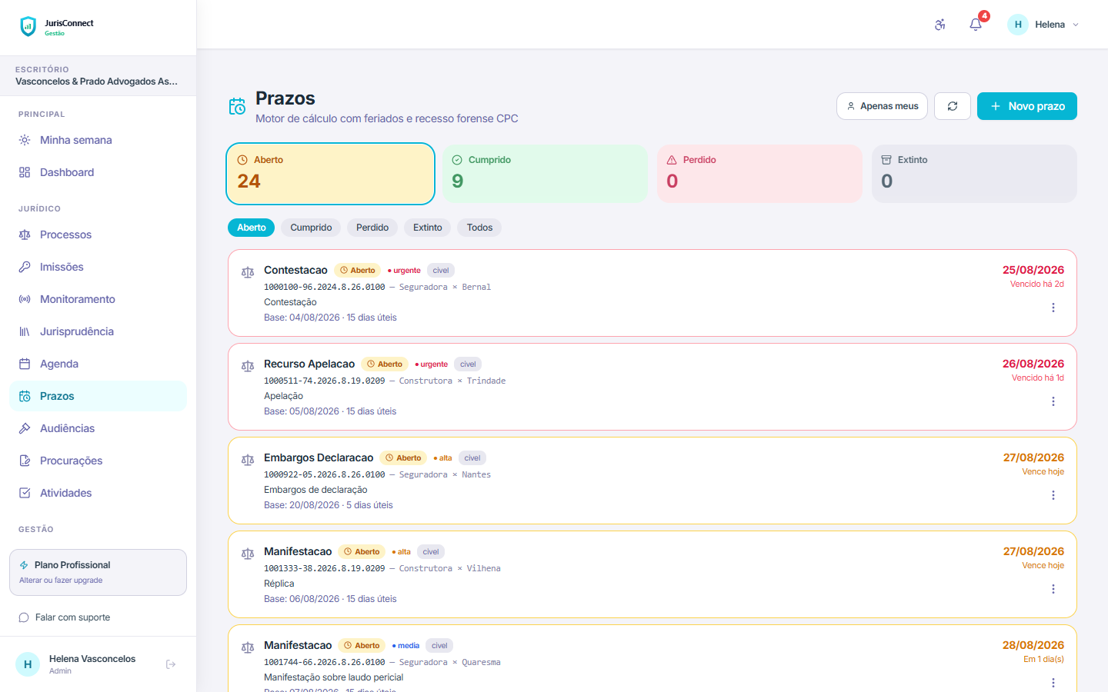The image size is (1108, 692).
Task: Select the Aberto status card
Action: click(331, 174)
